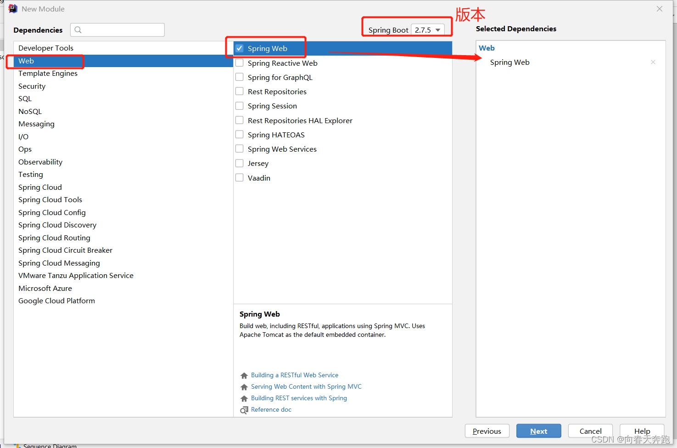Viewport: 677px width, 448px height.
Task: Click the Reference doc icon
Action: pyautogui.click(x=244, y=410)
